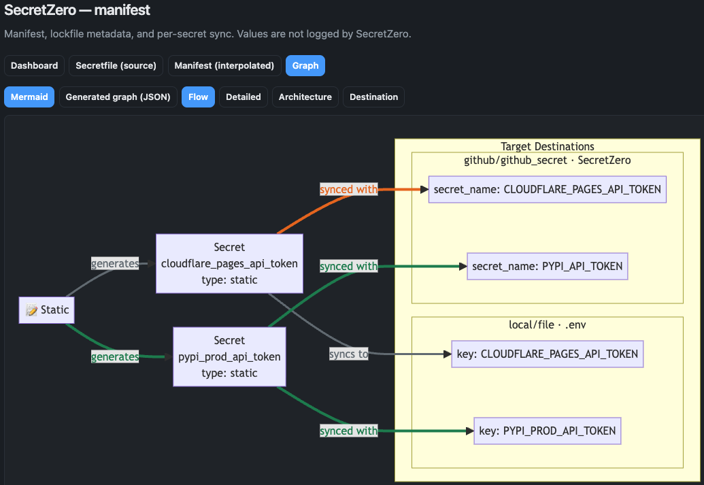Click the Target Destinations group header
704x485 pixels.
pos(546,146)
